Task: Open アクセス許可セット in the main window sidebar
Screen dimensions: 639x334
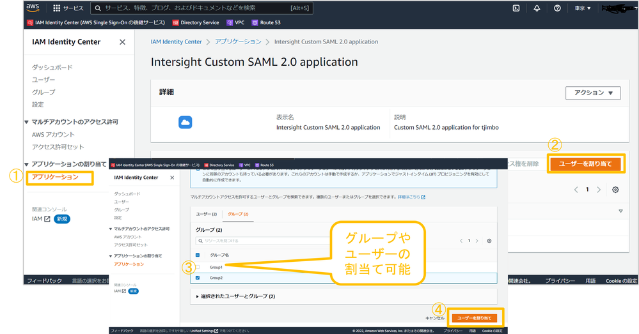Action: [x=58, y=146]
